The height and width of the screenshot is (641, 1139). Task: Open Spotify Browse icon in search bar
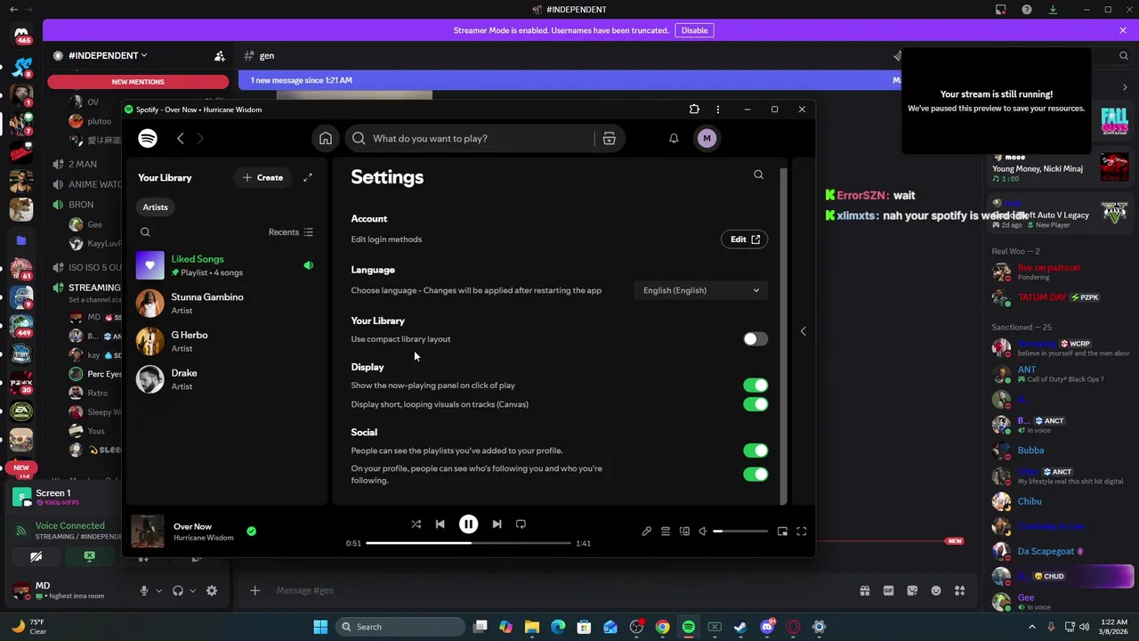pos(609,138)
